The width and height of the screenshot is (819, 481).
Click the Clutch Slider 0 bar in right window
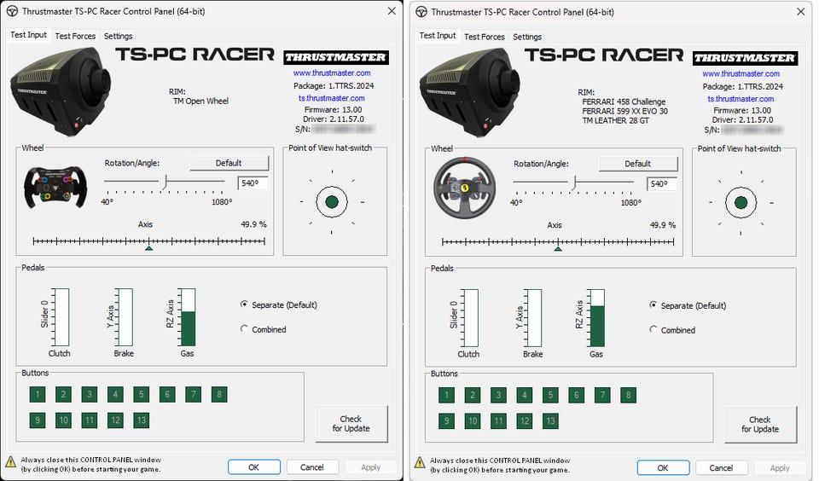[x=470, y=317]
